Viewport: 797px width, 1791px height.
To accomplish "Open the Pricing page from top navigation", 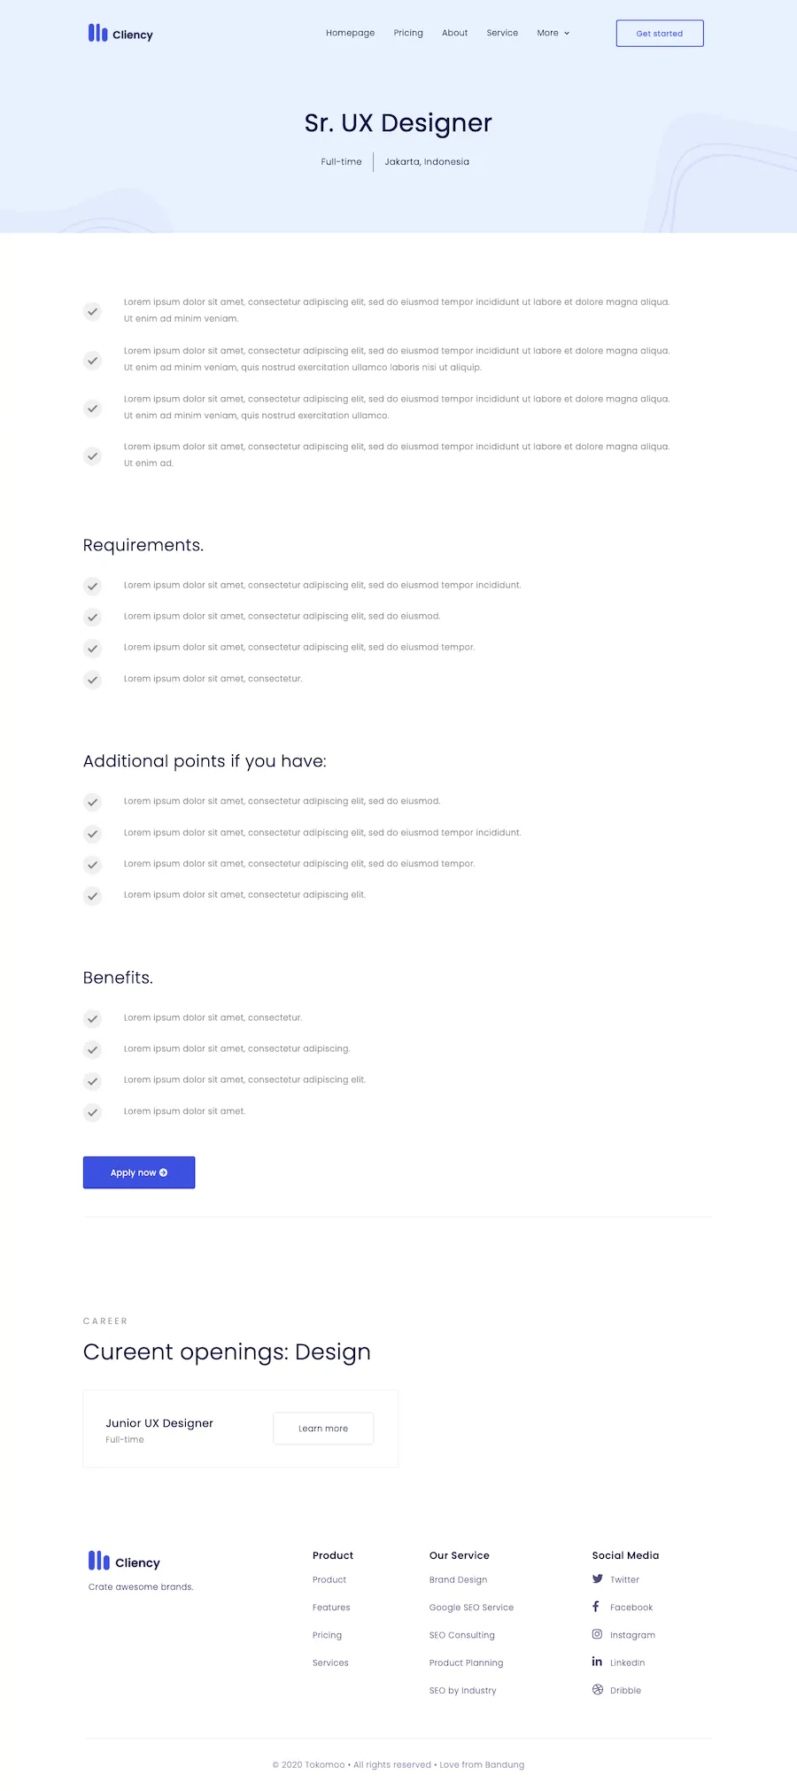I will point(408,33).
